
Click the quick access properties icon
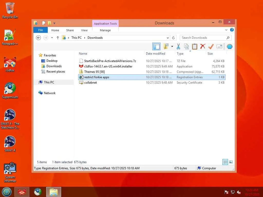(44, 23)
